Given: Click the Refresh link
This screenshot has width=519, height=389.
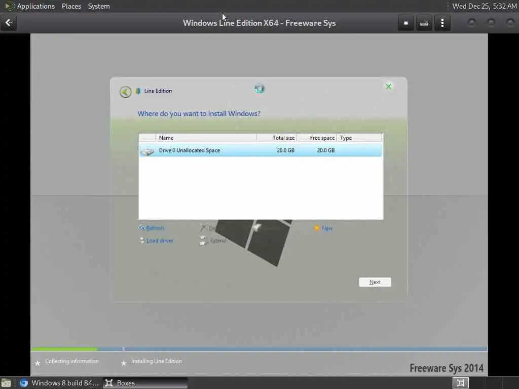Looking at the screenshot, I should (x=155, y=228).
